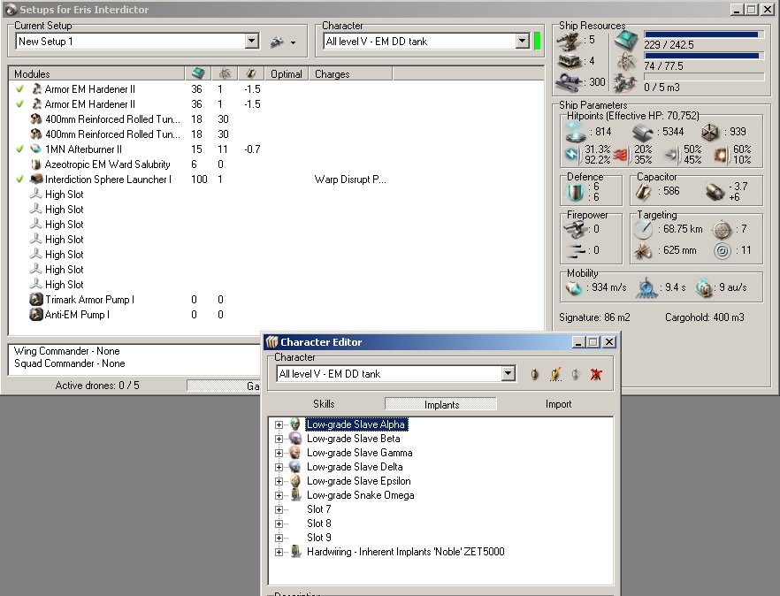
Task: Click first empty High Slot icon
Action: [35, 194]
